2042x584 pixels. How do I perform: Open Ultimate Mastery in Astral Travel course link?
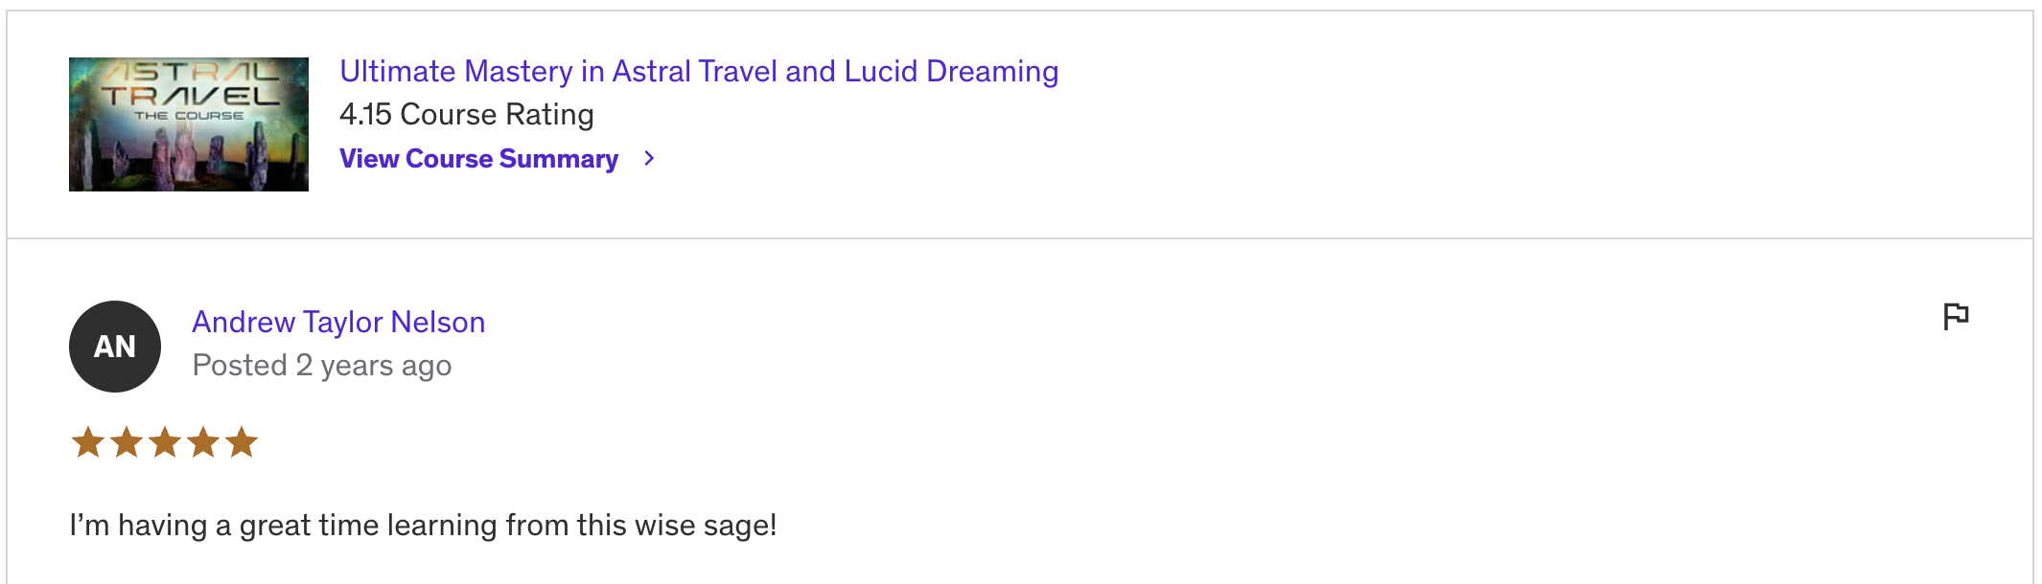(x=699, y=72)
